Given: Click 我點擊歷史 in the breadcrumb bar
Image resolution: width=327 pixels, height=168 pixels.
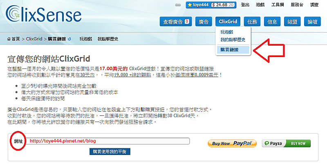Looking at the screenshot, I should pos(108,39).
